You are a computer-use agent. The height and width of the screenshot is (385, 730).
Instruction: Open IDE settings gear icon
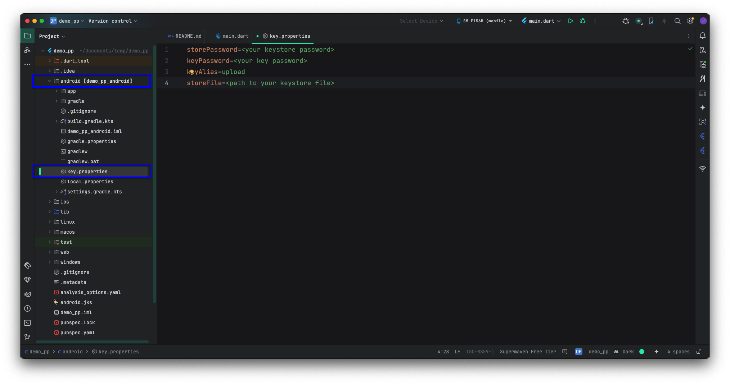click(690, 21)
